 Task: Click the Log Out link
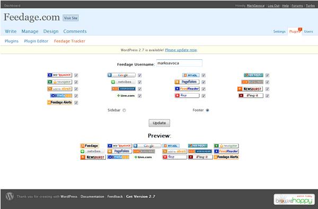tap(273, 6)
